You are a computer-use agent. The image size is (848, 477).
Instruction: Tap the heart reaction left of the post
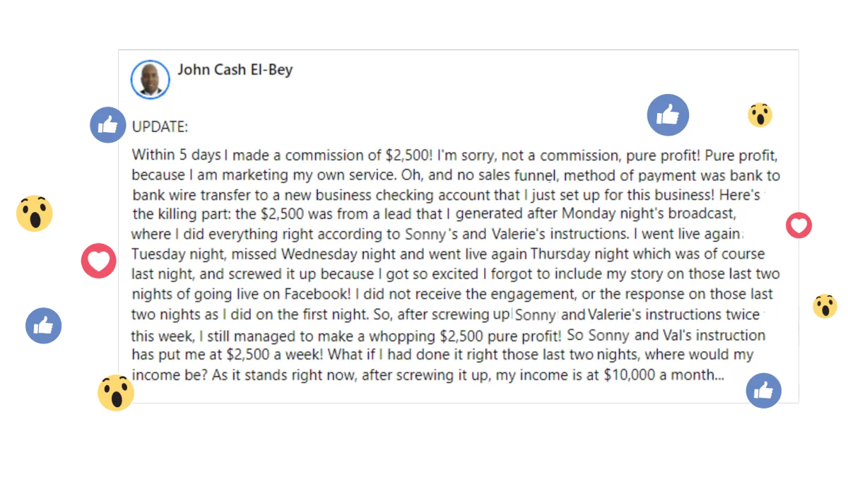(99, 261)
